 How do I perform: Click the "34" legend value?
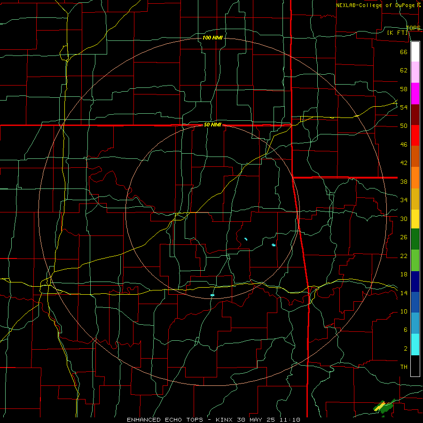[404, 200]
